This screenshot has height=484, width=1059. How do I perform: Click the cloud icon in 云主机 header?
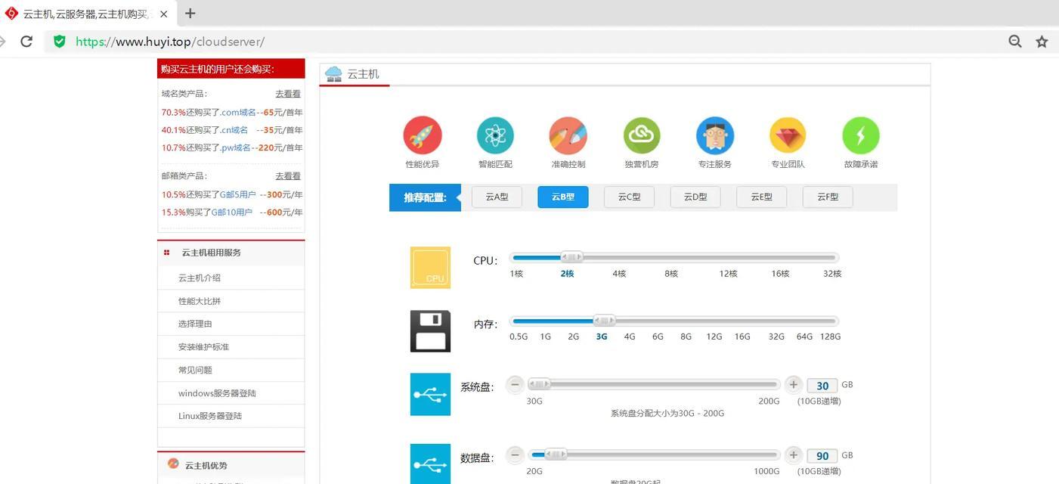tap(333, 73)
